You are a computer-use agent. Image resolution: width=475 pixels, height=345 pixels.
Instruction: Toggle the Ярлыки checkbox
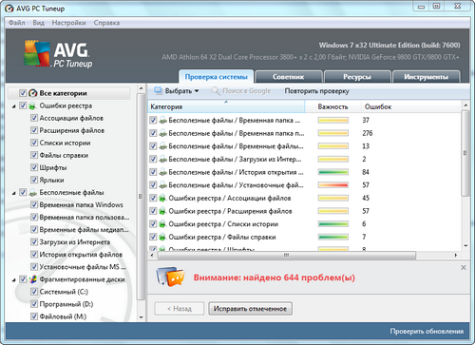pyautogui.click(x=34, y=180)
